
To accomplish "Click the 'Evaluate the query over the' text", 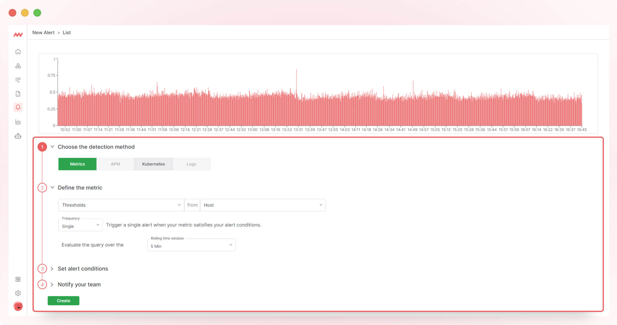I will tap(92, 245).
